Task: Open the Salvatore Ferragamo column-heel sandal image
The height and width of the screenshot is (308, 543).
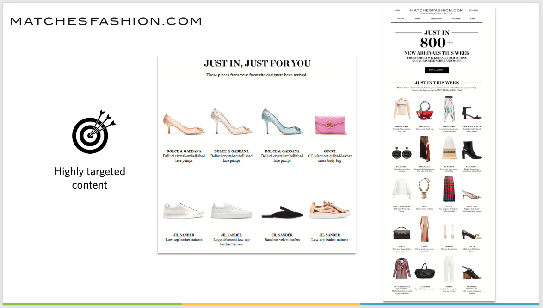Action: click(472, 272)
